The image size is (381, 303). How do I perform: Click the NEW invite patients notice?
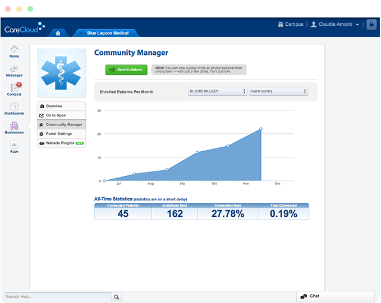pyautogui.click(x=199, y=69)
